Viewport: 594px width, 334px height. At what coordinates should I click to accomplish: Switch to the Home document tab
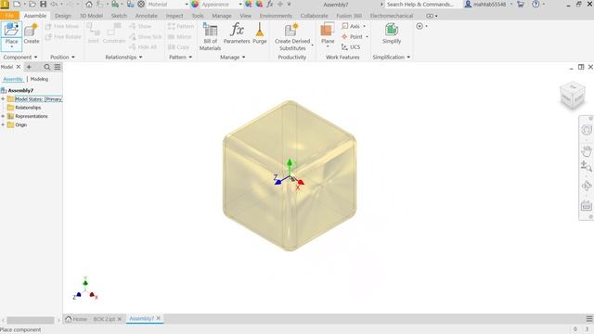pos(76,319)
